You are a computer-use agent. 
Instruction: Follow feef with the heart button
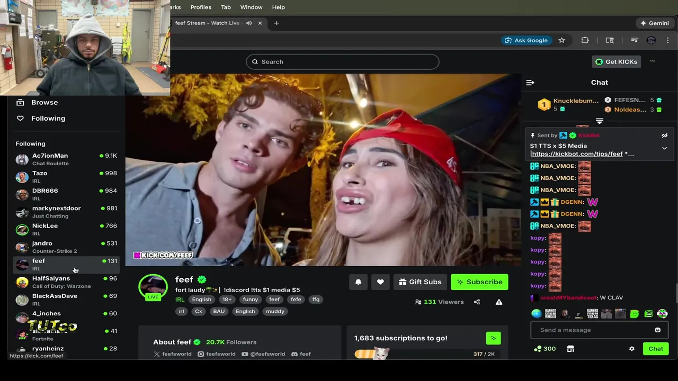pyautogui.click(x=380, y=282)
